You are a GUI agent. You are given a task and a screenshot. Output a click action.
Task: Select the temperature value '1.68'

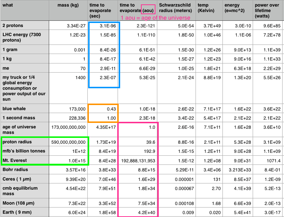click(x=209, y=203)
